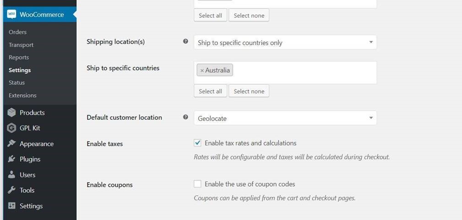Click the Settings sliders icon at sidebar bottom
The image size is (462, 220).
tap(11, 206)
